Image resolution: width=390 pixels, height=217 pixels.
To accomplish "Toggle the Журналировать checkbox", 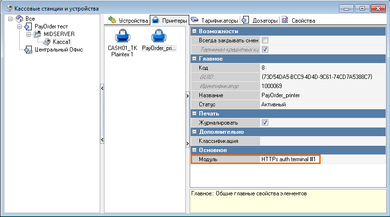I will pos(265,123).
